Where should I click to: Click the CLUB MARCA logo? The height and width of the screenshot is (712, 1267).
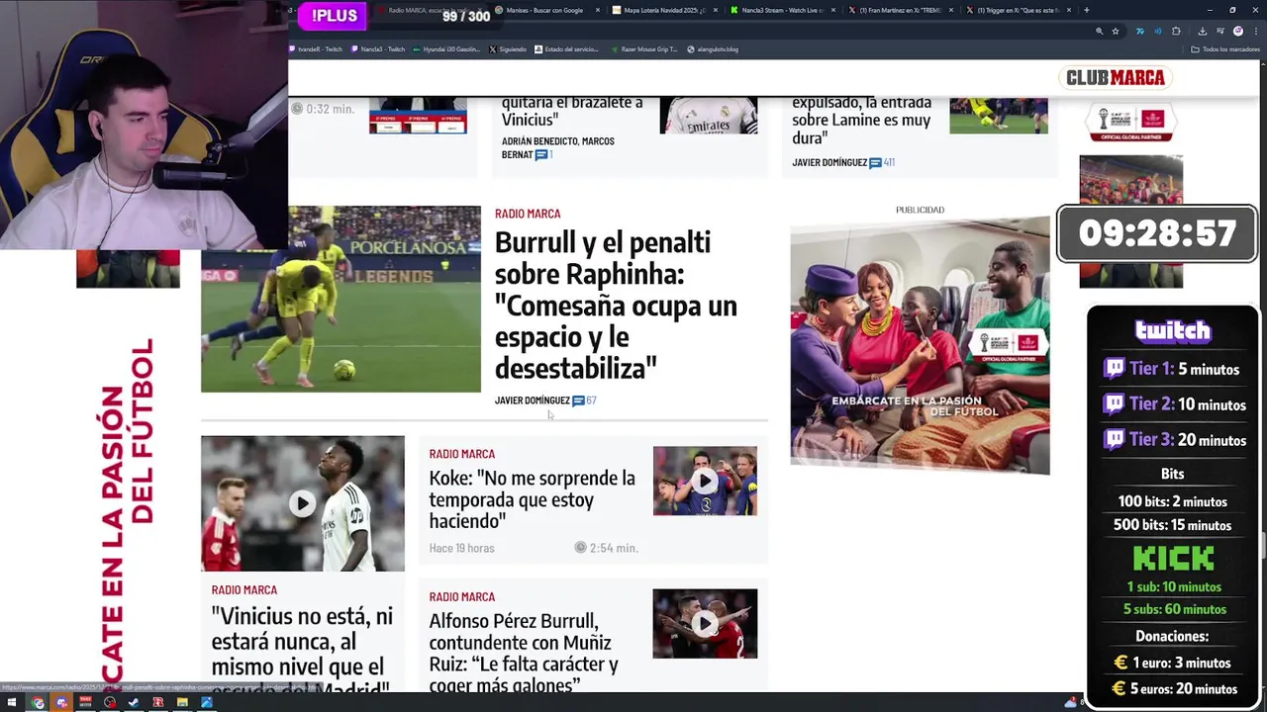(x=1116, y=77)
